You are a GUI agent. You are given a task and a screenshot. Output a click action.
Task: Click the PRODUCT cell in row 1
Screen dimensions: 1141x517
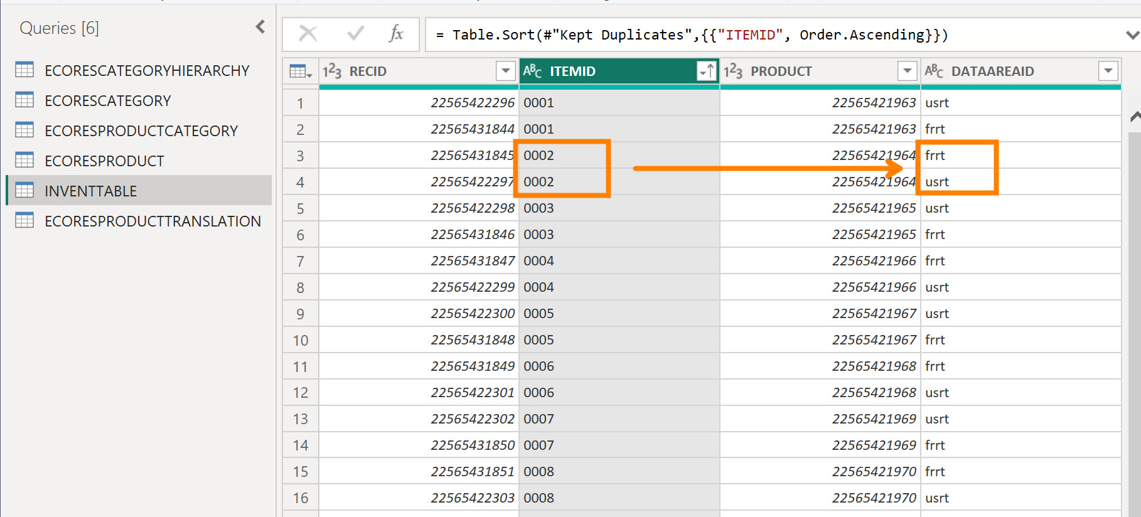[820, 103]
